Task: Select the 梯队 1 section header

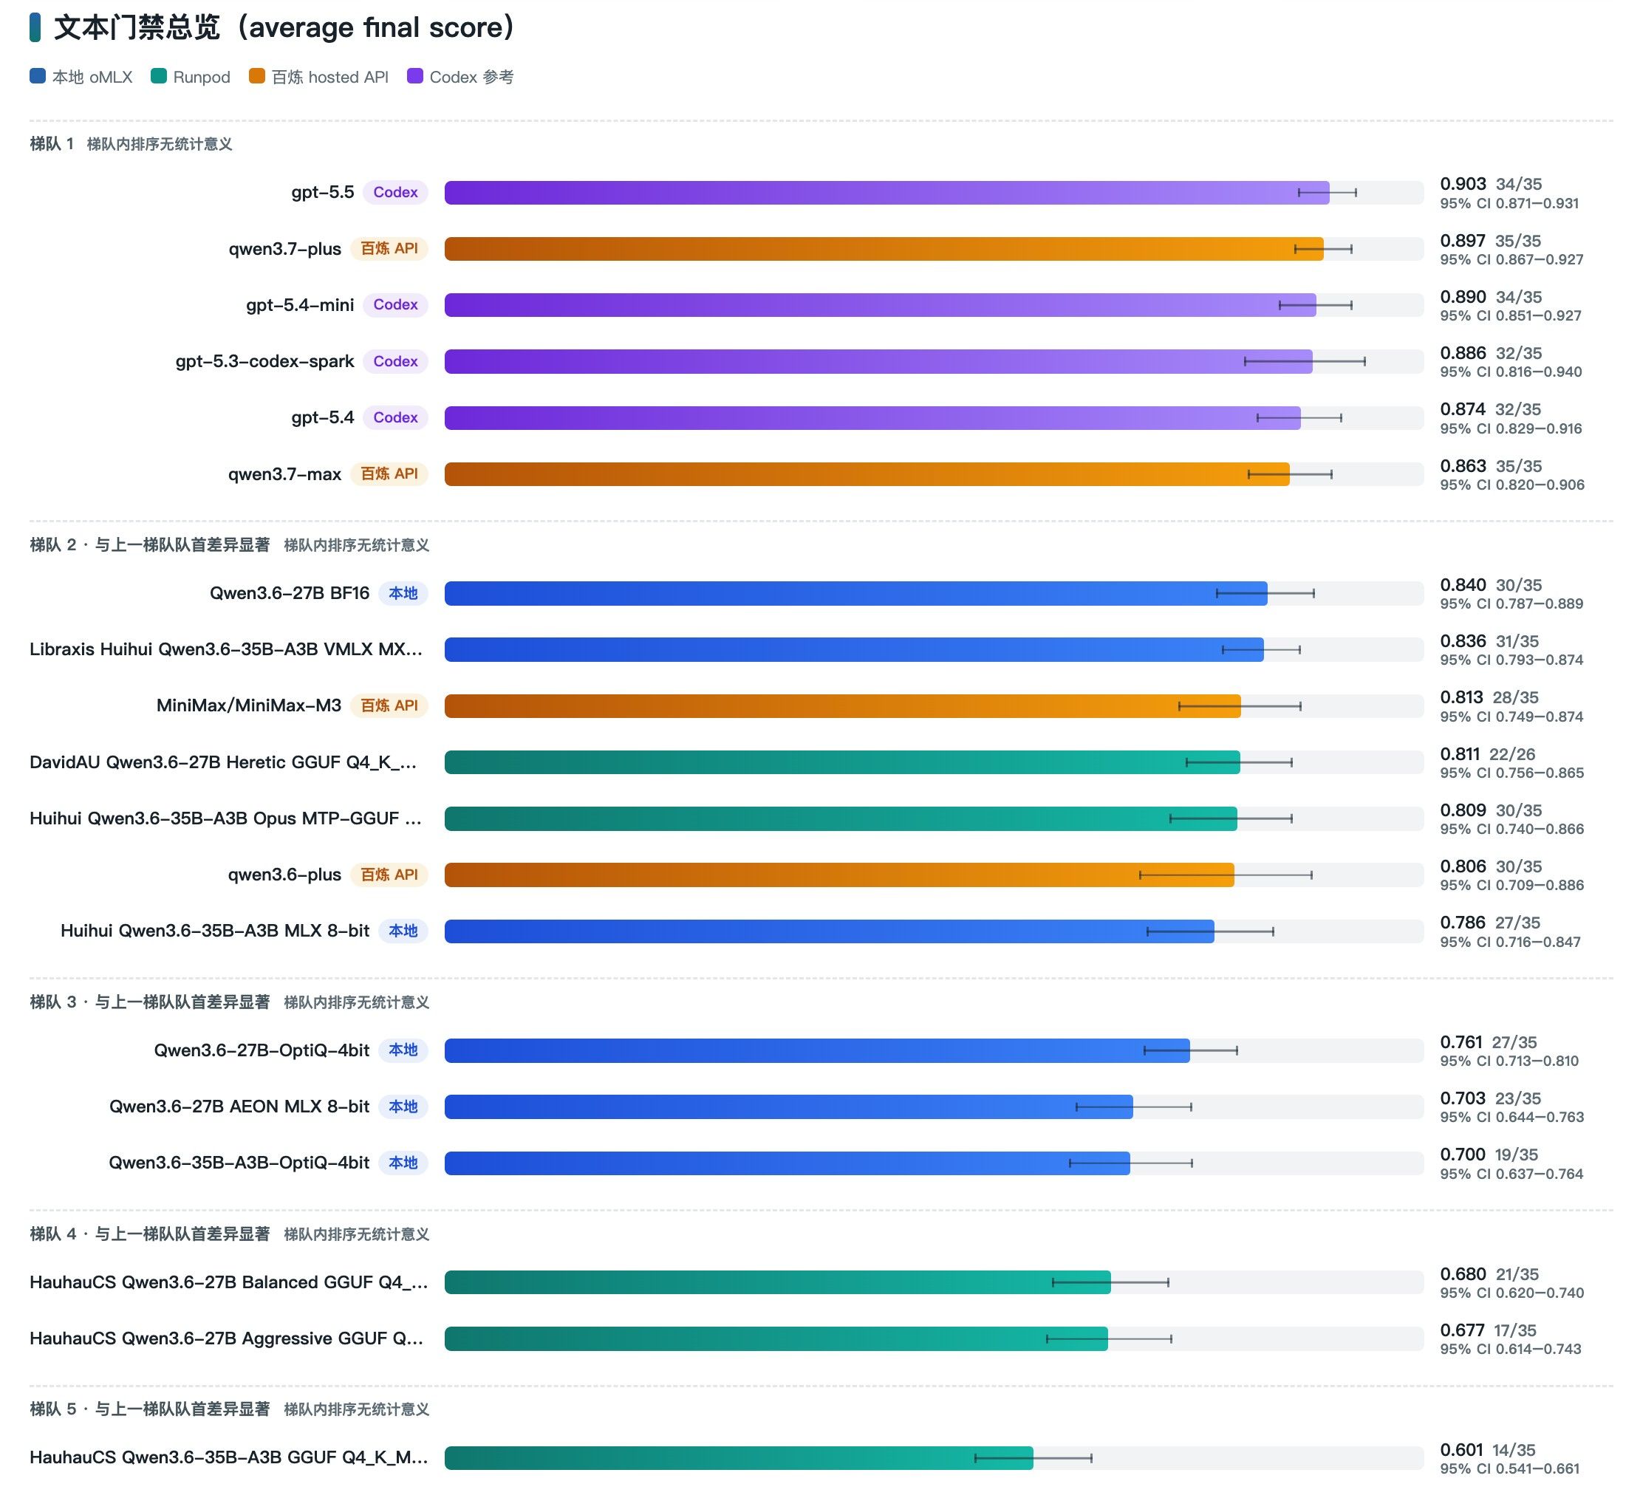Action: pyautogui.click(x=51, y=144)
